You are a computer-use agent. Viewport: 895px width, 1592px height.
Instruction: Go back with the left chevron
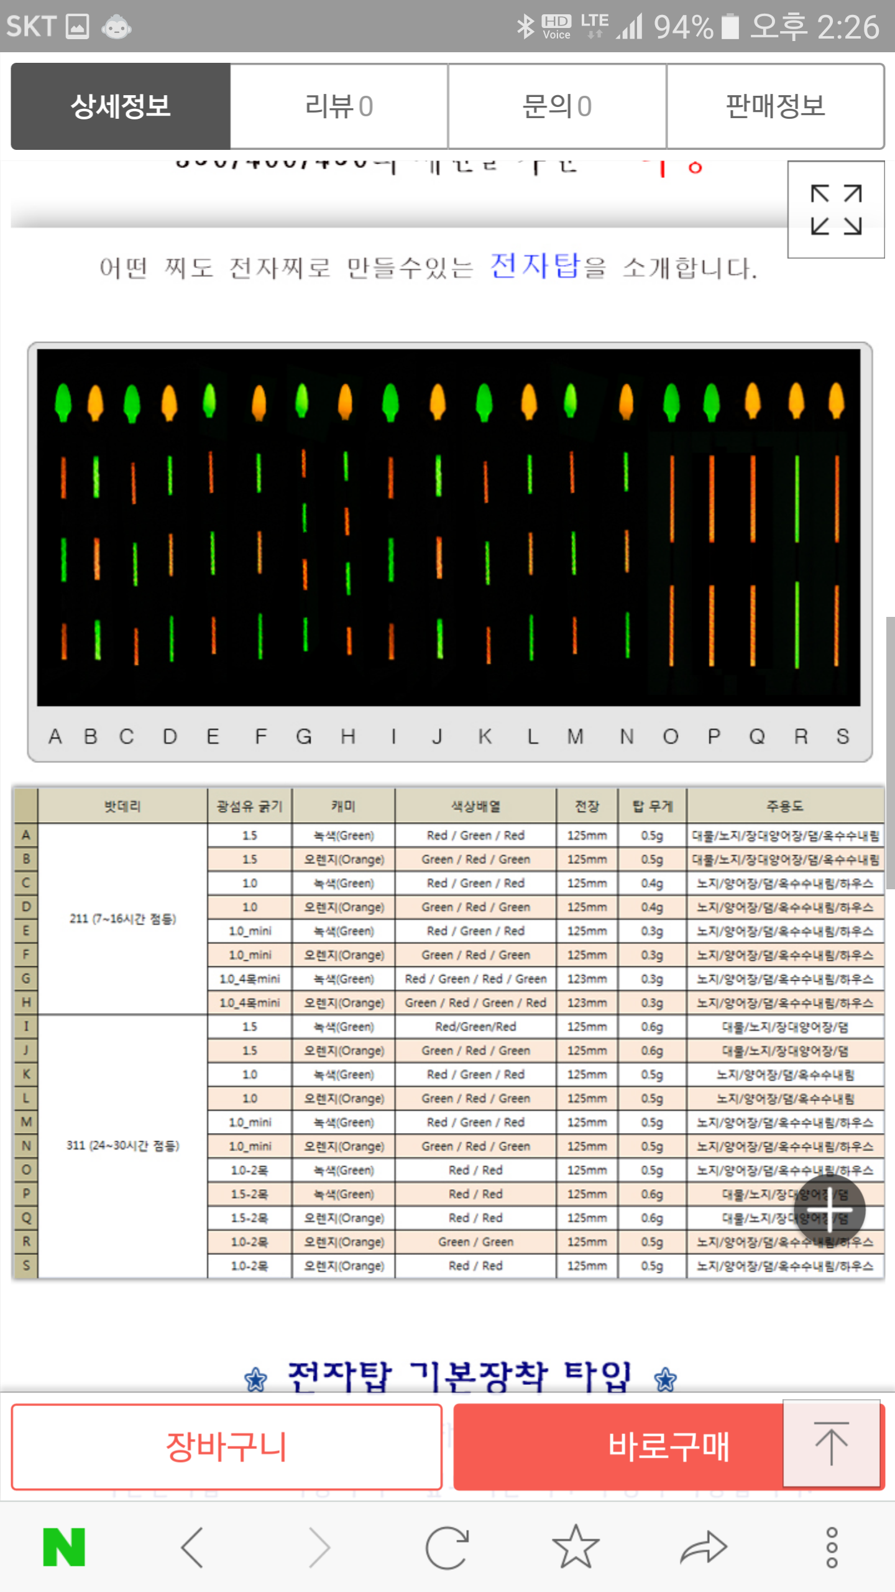(192, 1547)
